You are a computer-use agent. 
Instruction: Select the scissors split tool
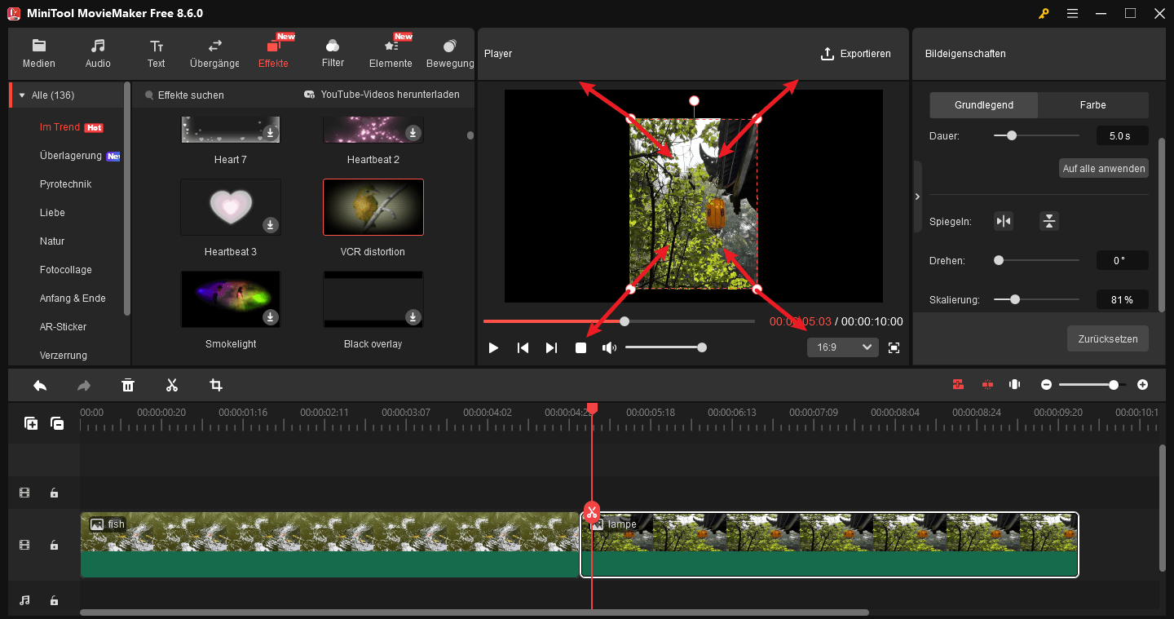171,384
